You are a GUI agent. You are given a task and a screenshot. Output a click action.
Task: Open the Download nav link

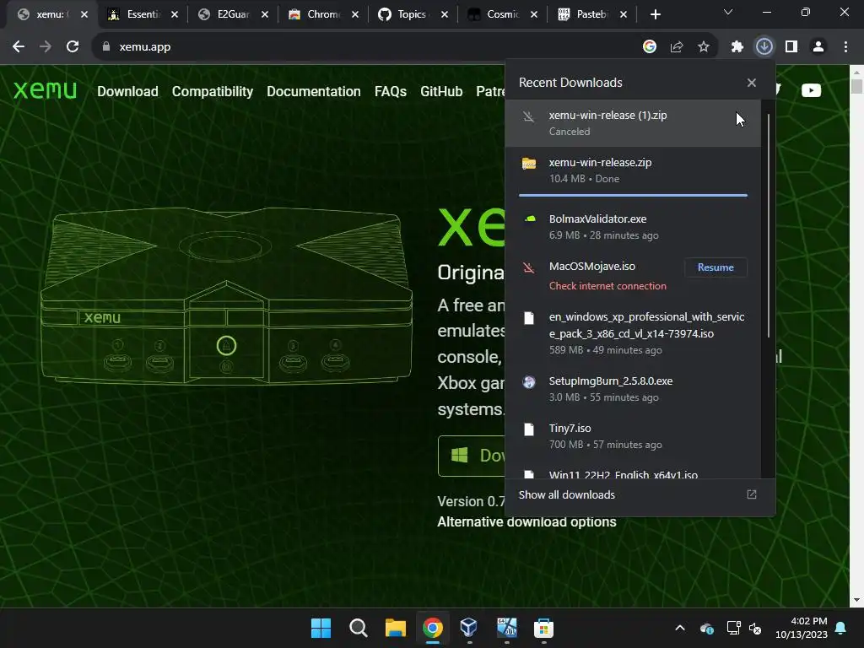tap(127, 91)
